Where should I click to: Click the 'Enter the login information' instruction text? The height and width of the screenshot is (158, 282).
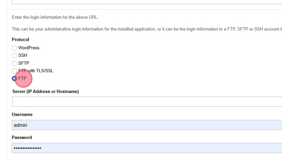point(55,17)
